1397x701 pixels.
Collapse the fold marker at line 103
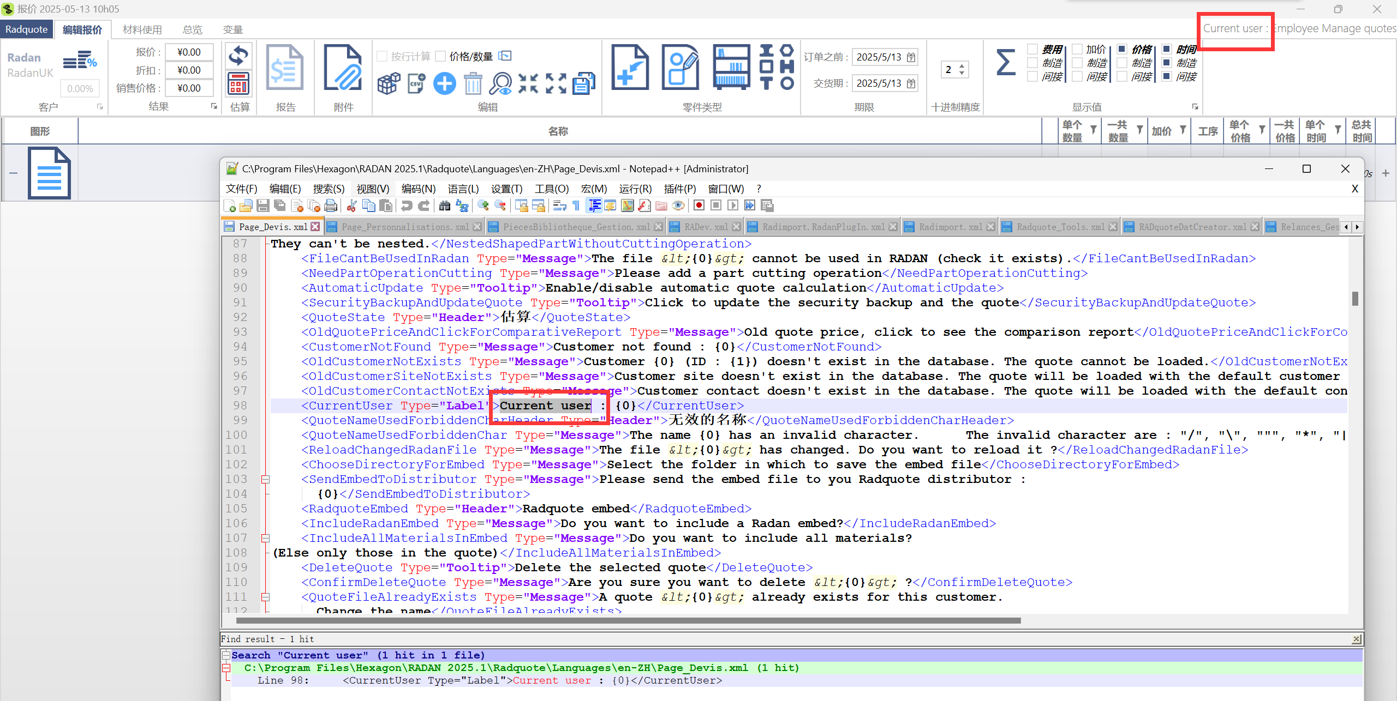pos(265,479)
